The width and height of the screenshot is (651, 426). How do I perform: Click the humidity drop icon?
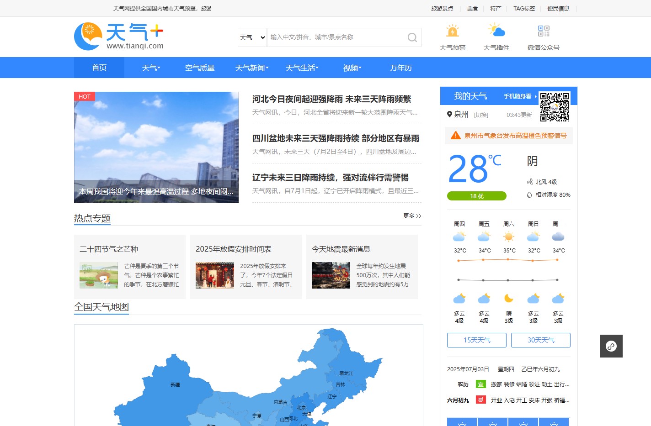(529, 195)
